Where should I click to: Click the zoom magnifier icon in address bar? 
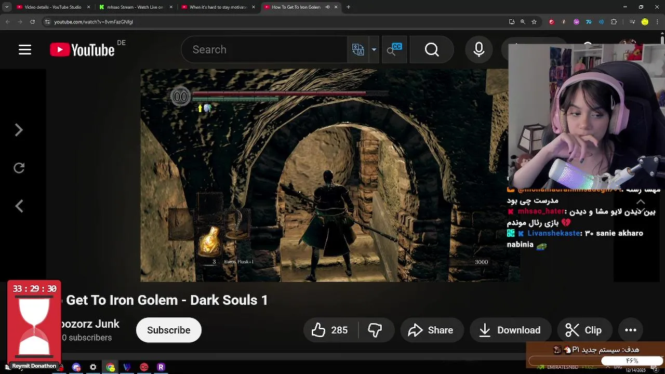click(x=523, y=22)
